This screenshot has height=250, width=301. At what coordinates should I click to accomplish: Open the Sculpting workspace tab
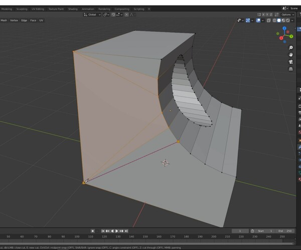pyautogui.click(x=22, y=9)
